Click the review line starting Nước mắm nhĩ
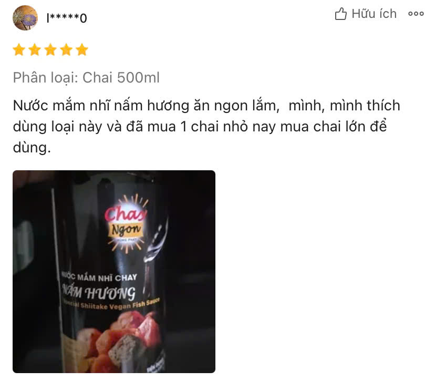This screenshot has height=381, width=435. click(206, 106)
